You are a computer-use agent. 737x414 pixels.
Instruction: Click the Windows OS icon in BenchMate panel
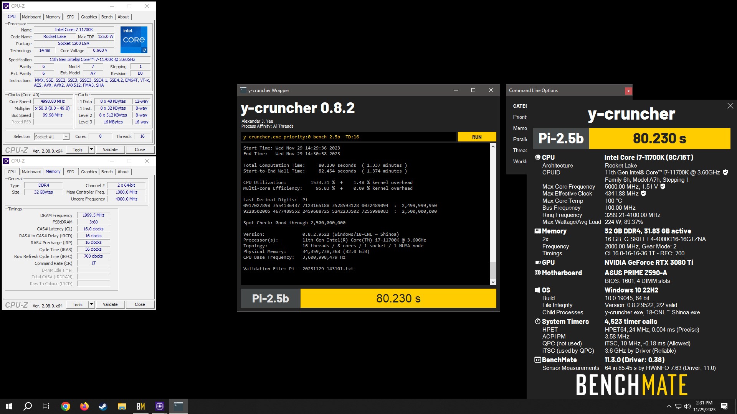click(537, 290)
